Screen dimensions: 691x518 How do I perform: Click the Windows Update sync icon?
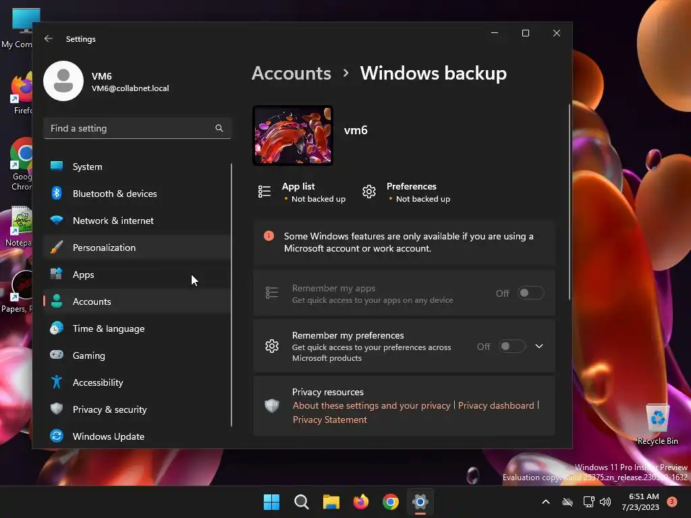coord(57,436)
